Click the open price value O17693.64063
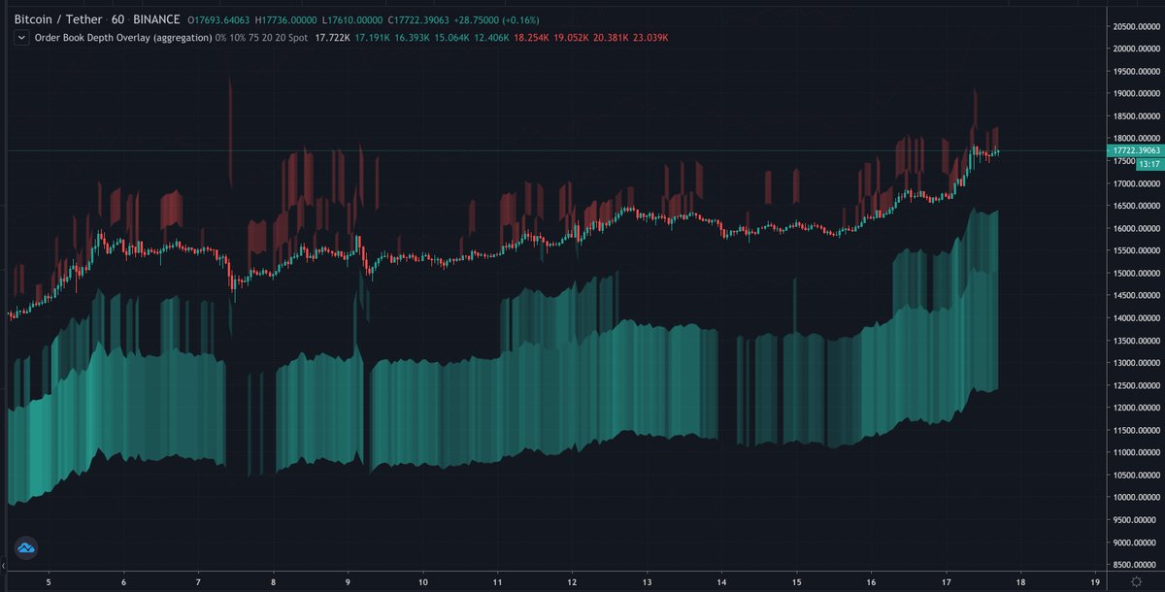Screen dimensions: 1165x592 pos(220,18)
